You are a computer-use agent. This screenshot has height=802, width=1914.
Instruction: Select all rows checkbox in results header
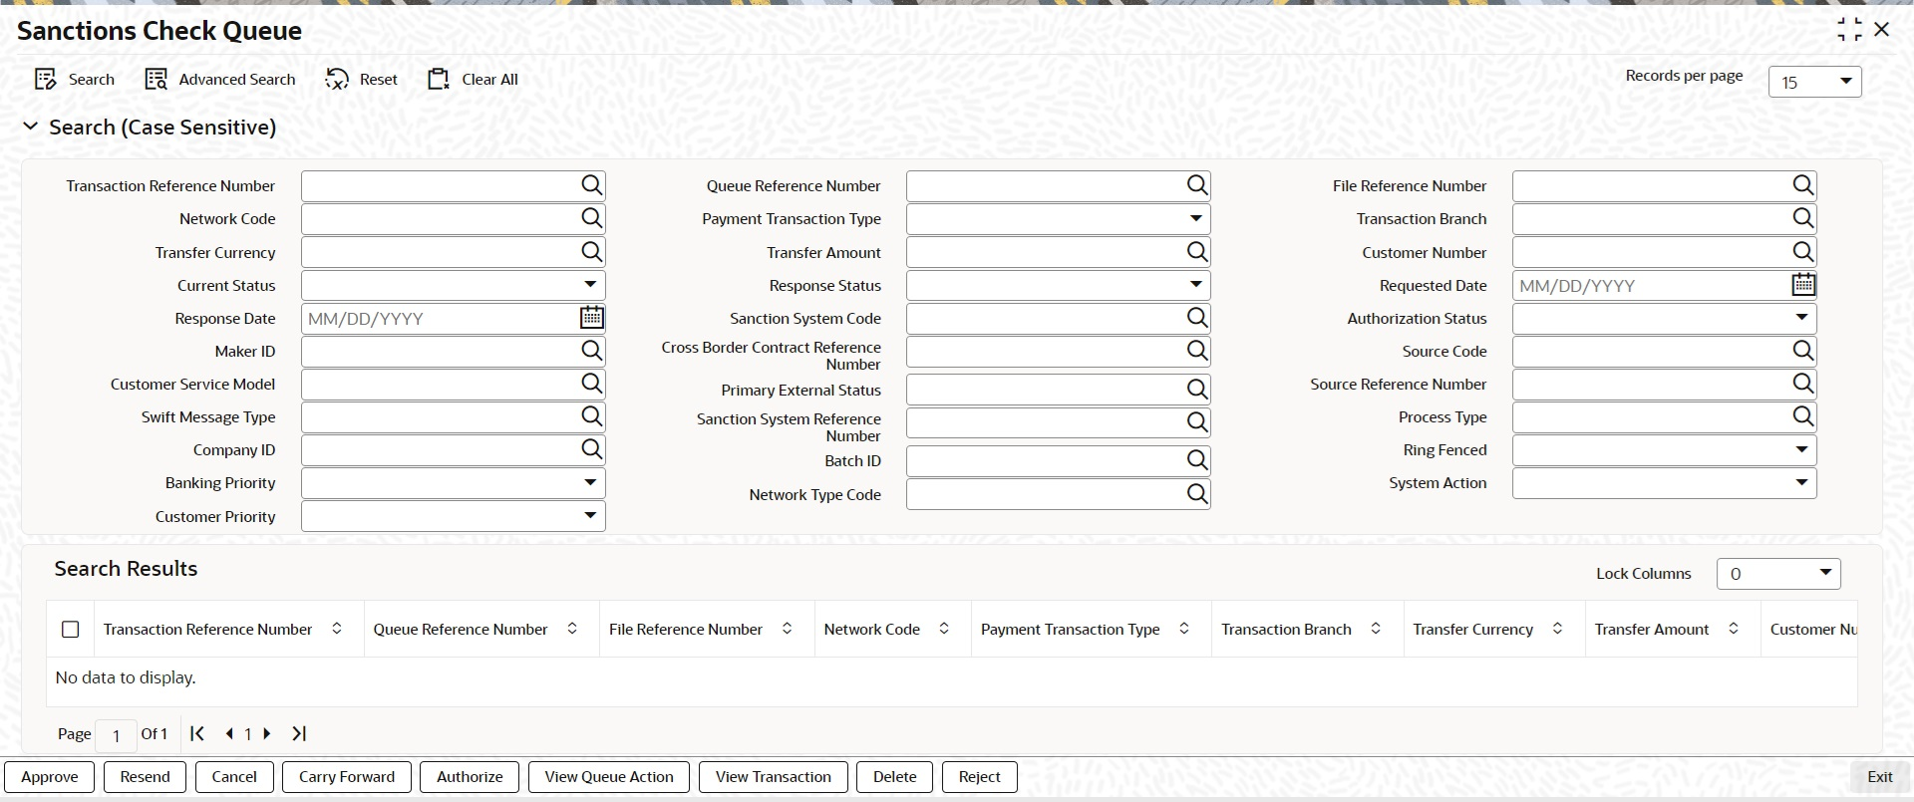pos(71,630)
